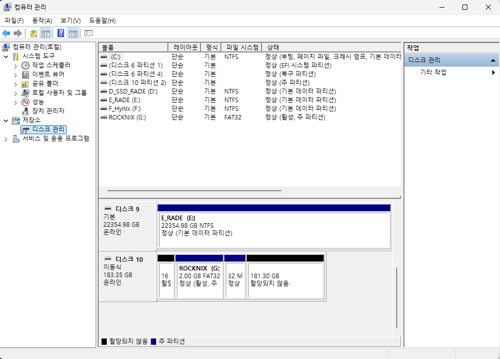The height and width of the screenshot is (359, 500).
Task: Open the 도움말(H) menu
Action: (x=102, y=21)
